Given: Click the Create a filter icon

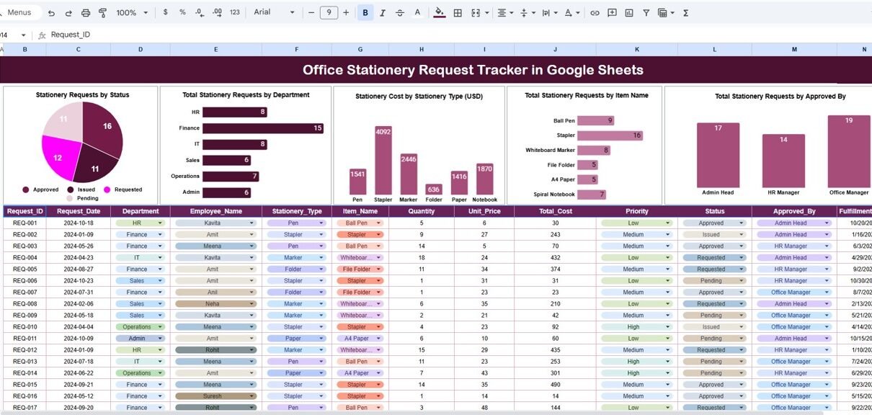Looking at the screenshot, I should tap(646, 13).
